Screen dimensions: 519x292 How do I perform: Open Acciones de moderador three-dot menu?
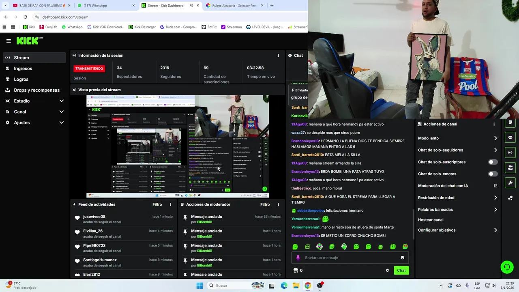pyautogui.click(x=278, y=205)
